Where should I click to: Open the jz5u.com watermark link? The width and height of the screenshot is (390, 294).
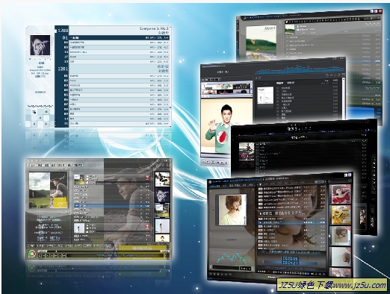tap(332, 285)
